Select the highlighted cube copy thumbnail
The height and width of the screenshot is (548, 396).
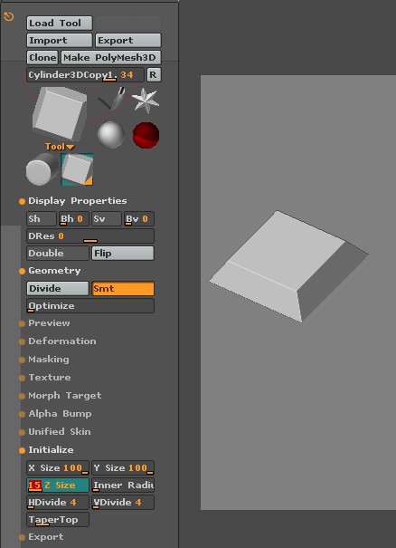[x=77, y=169]
